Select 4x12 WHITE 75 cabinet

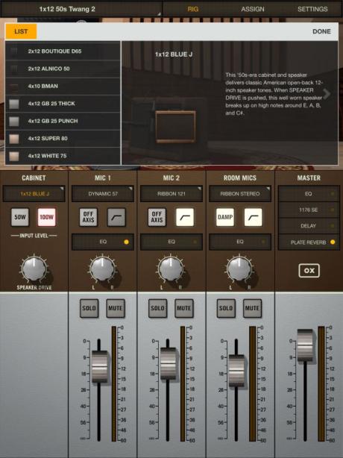click(63, 156)
